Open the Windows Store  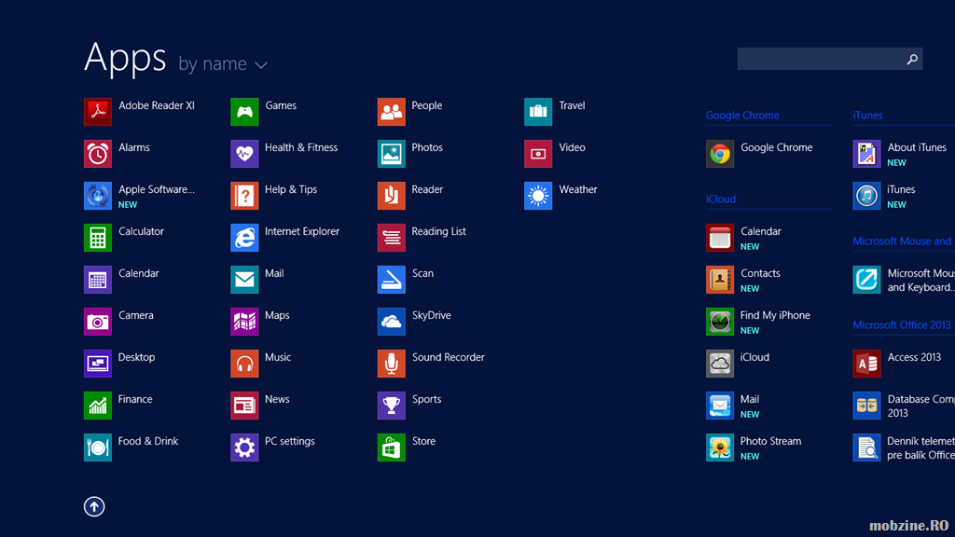407,447
